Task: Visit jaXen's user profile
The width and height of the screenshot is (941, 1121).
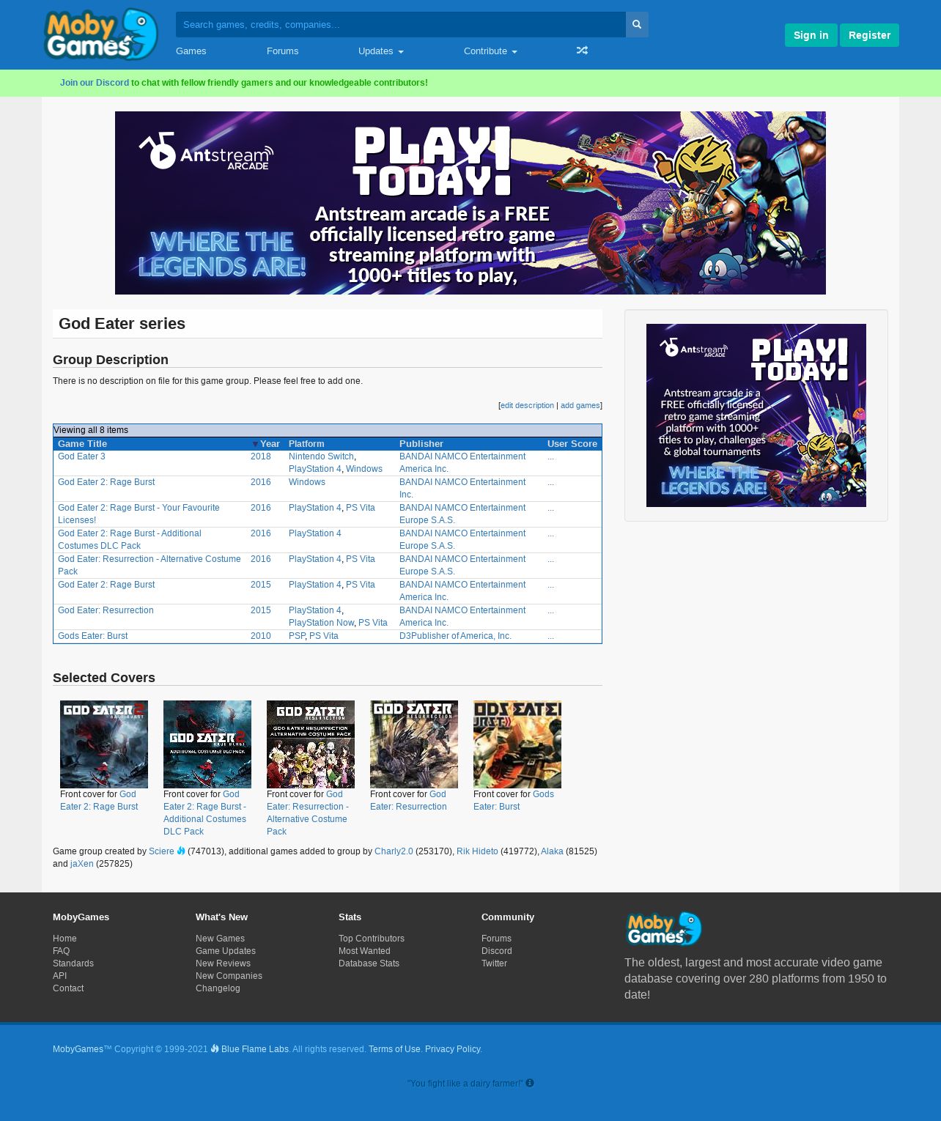Action: 81,864
